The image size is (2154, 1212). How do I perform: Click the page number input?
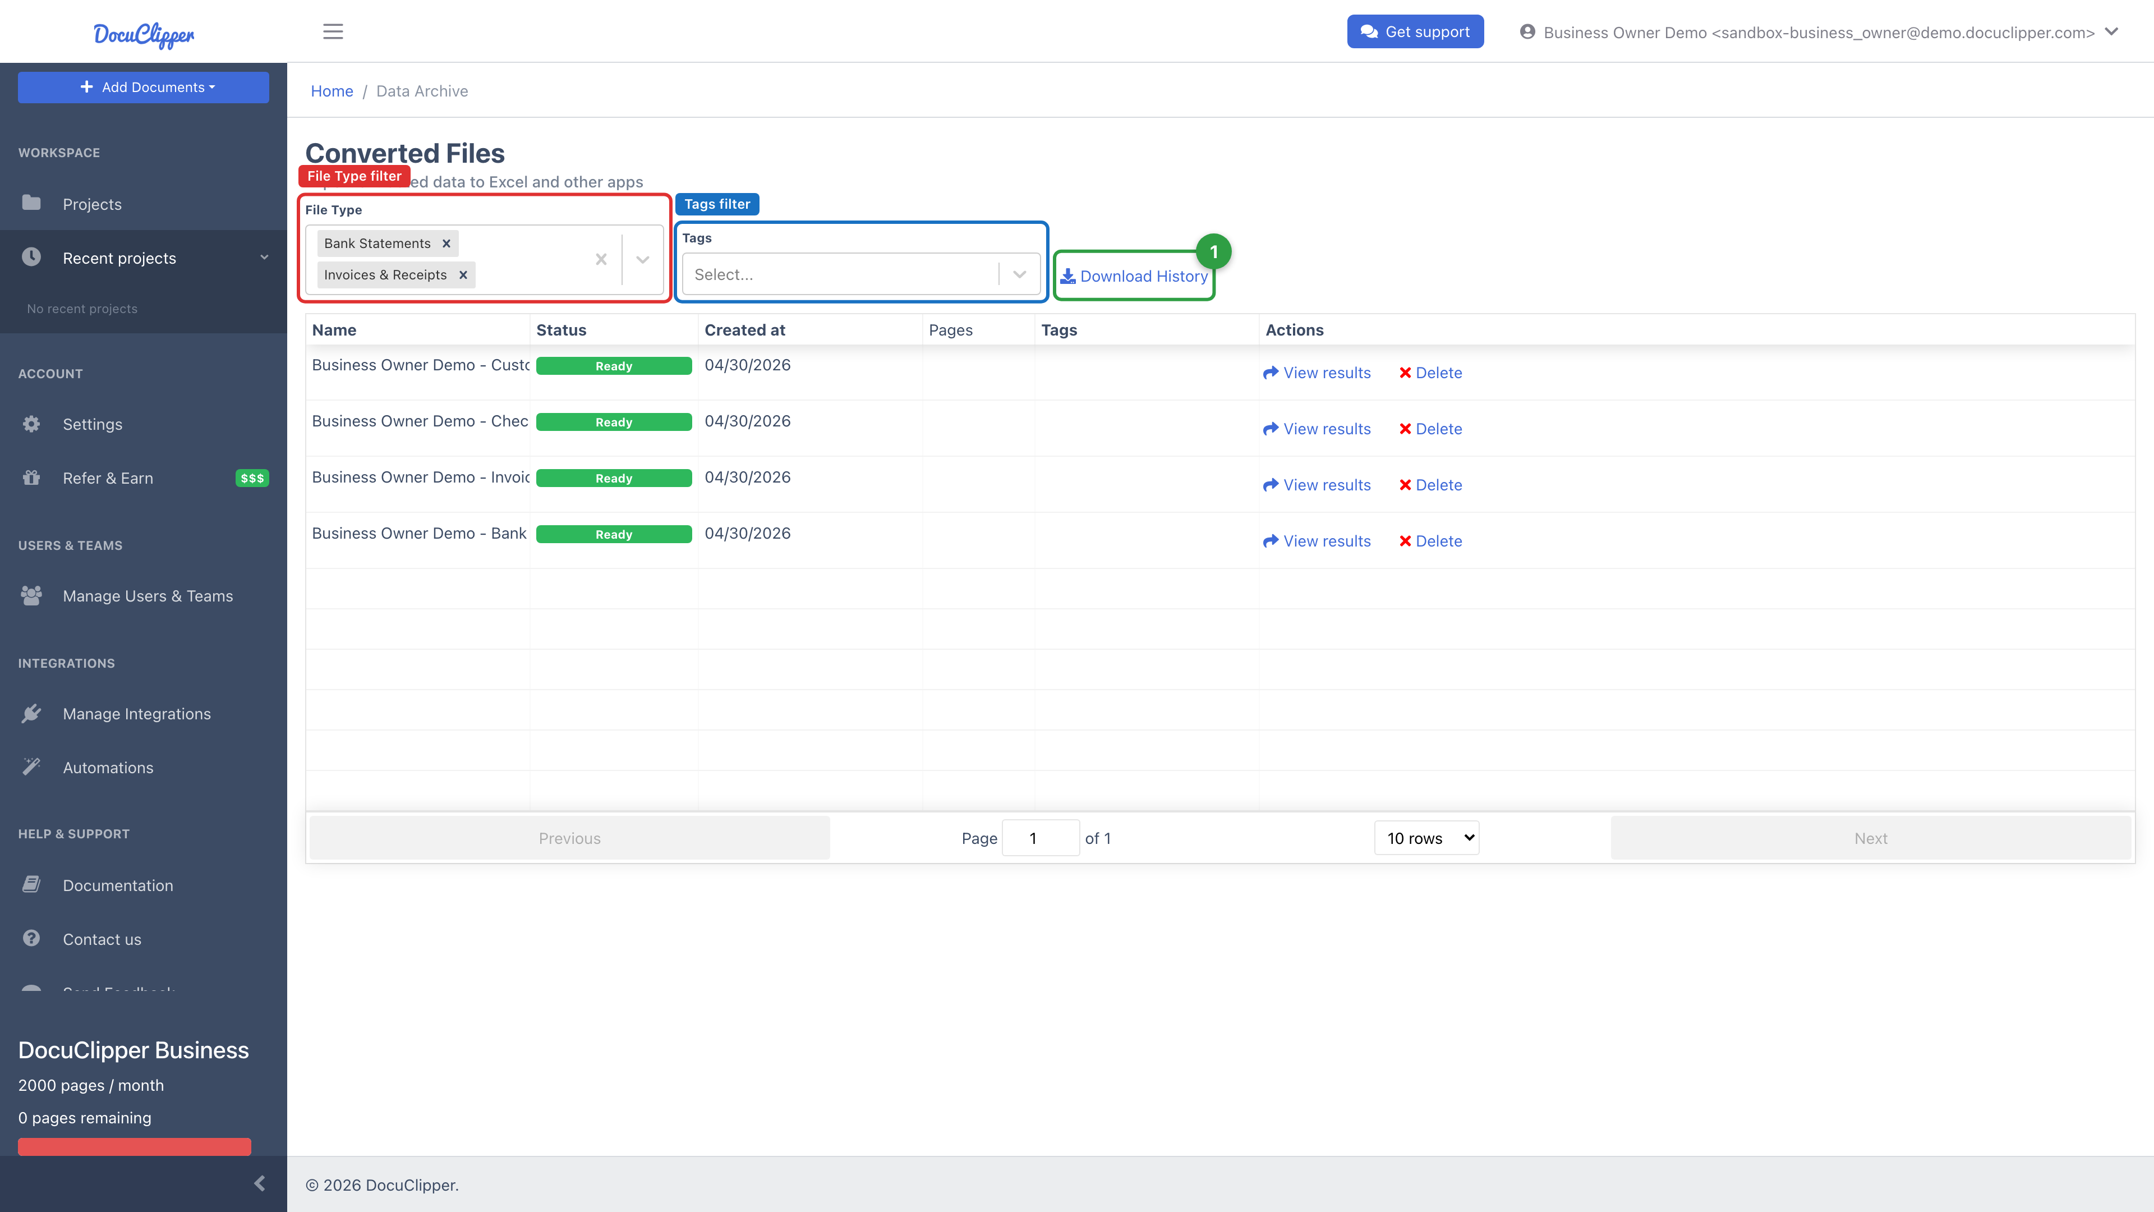1040,838
